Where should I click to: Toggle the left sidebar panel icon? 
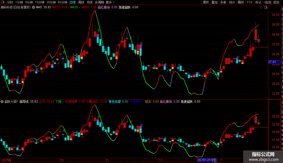point(3,2)
